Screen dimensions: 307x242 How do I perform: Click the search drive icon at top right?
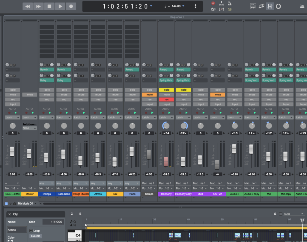[x=302, y=7]
